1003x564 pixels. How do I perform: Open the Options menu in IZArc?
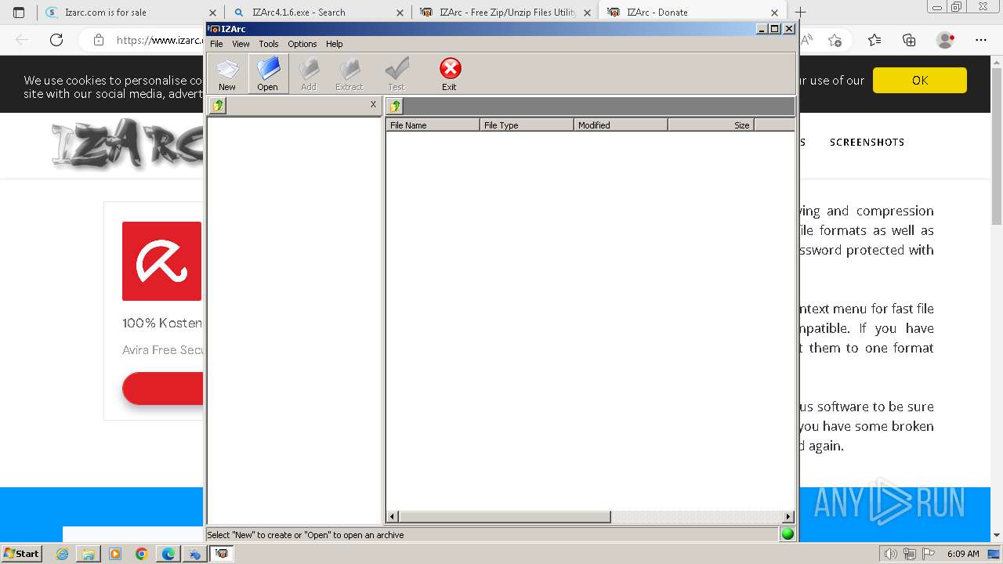point(302,44)
